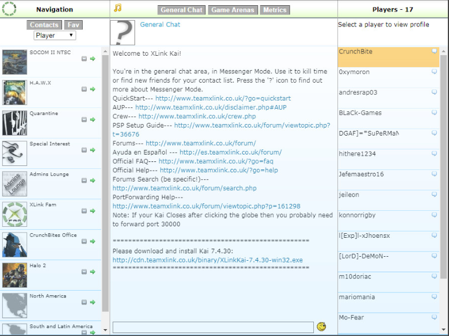This screenshot has width=449, height=336.
Task: Open chat bubble next to jeileon
Action: tap(435, 194)
